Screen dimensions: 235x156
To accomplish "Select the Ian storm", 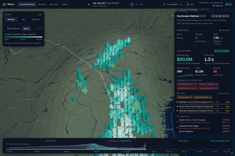I will [23, 19].
